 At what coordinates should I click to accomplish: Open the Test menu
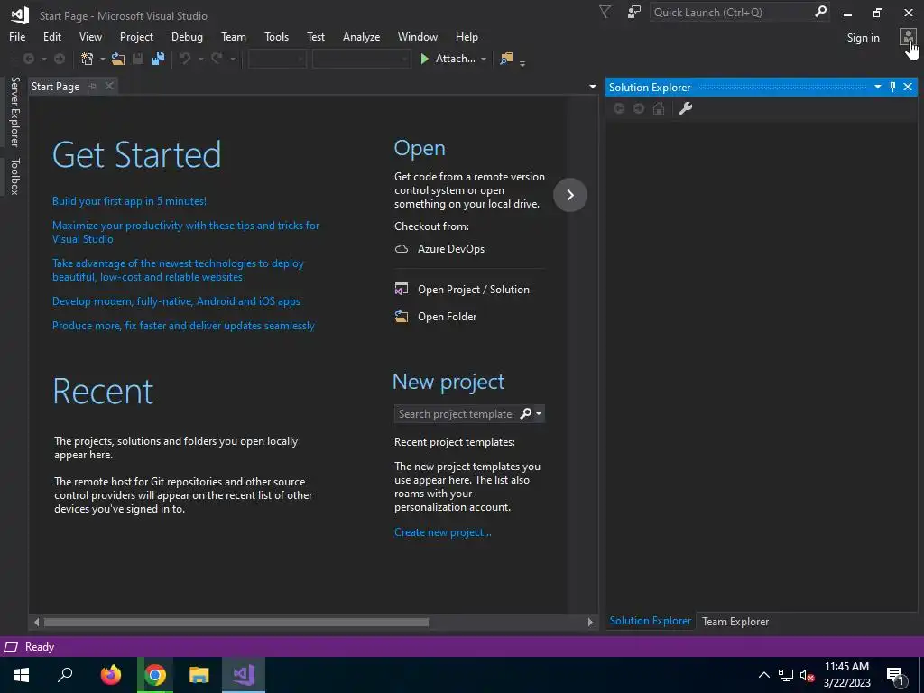tap(315, 36)
